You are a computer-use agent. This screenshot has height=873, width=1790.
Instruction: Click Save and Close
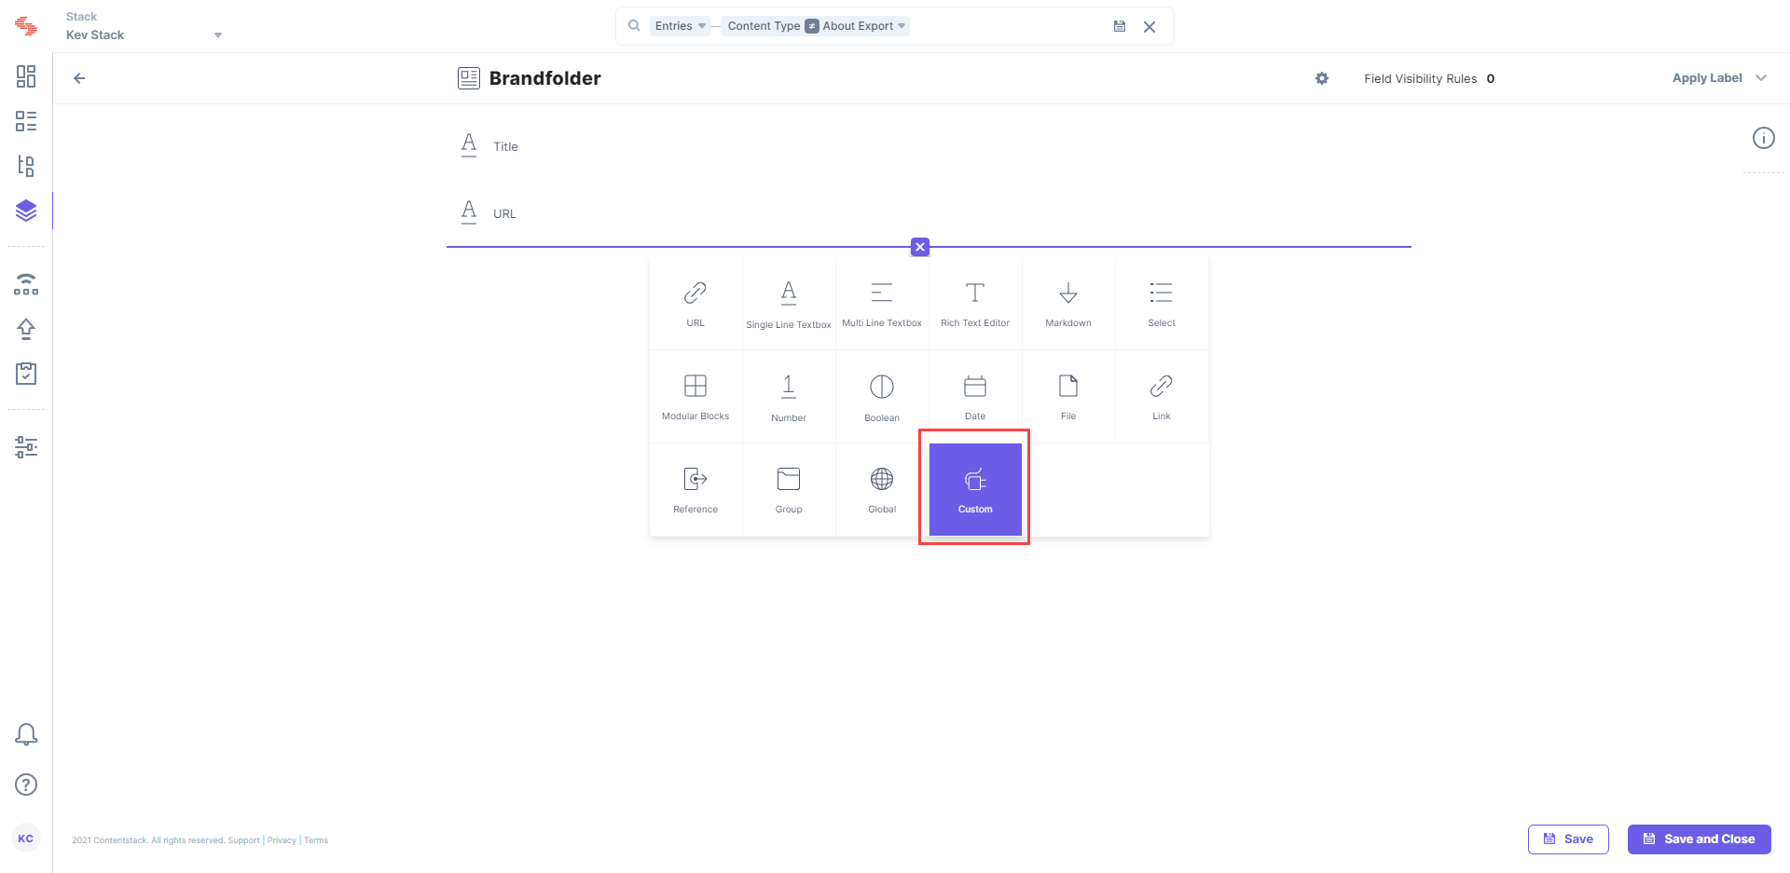[x=1699, y=839]
